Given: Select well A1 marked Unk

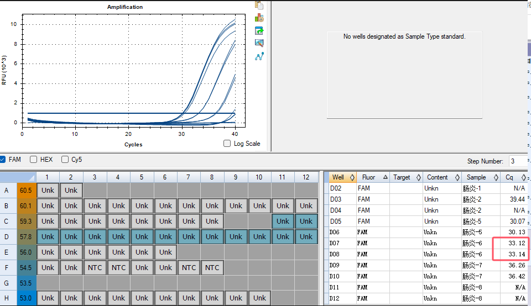Looking at the screenshot, I should pyautogui.click(x=48, y=191).
